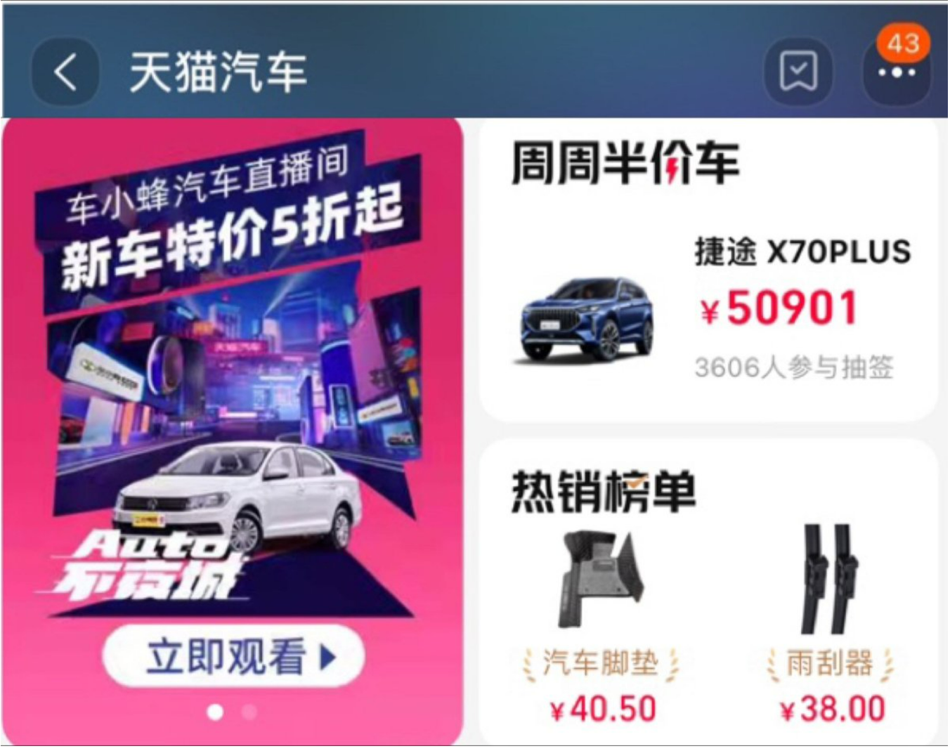
Task: Switch to the second carousel dot
Action: click(249, 712)
